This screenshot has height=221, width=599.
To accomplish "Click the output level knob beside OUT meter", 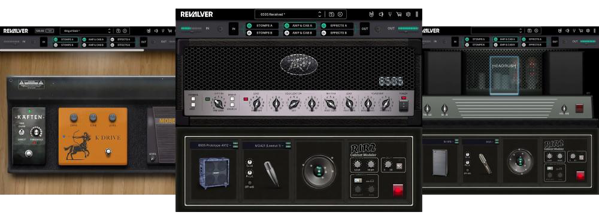I will click(x=377, y=29).
